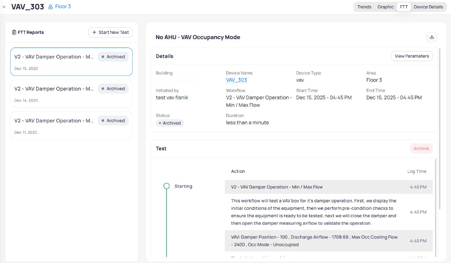The height and width of the screenshot is (263, 451).
Task: Click the Archived status in Details
Action: [170, 123]
